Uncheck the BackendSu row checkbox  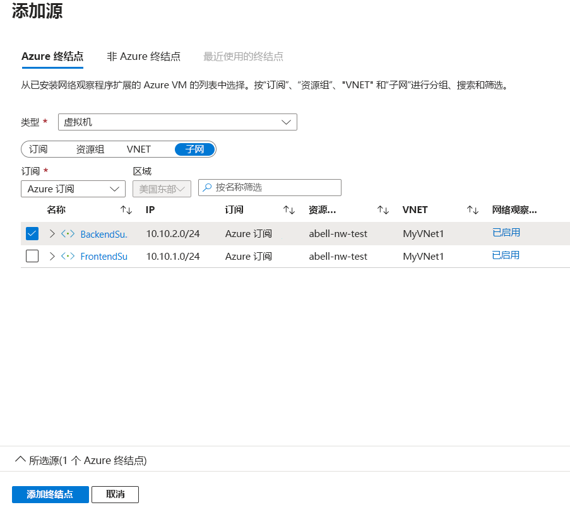coord(32,233)
